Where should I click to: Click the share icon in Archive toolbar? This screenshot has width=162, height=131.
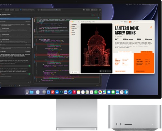tap(132, 22)
